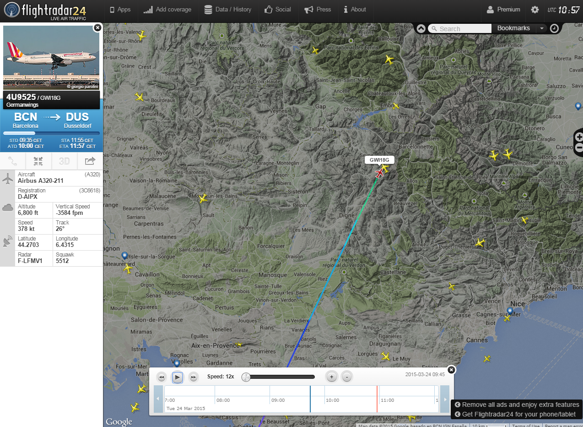
Task: Click Remove all ads link
Action: click(x=517, y=405)
